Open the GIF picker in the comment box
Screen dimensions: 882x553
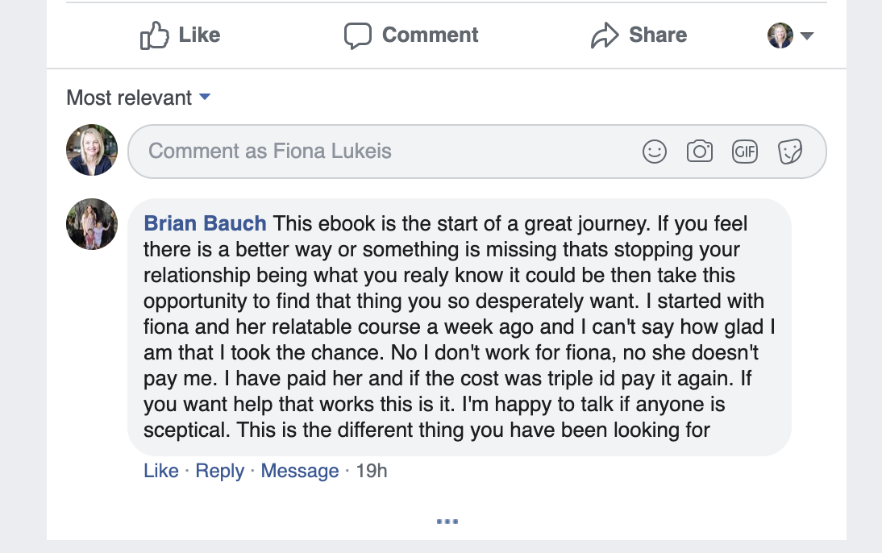[744, 152]
